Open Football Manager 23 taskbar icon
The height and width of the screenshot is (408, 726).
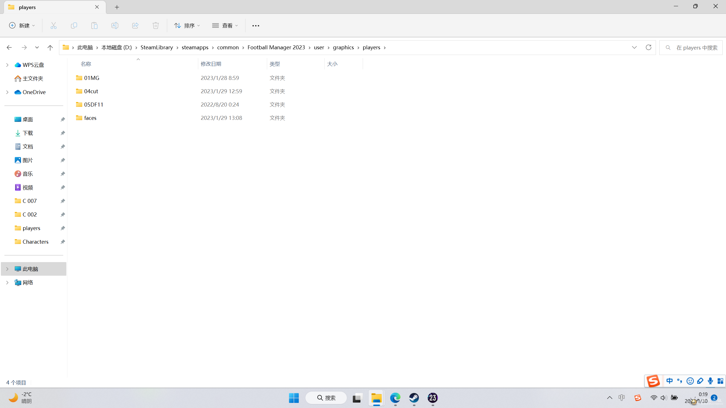pos(432,398)
